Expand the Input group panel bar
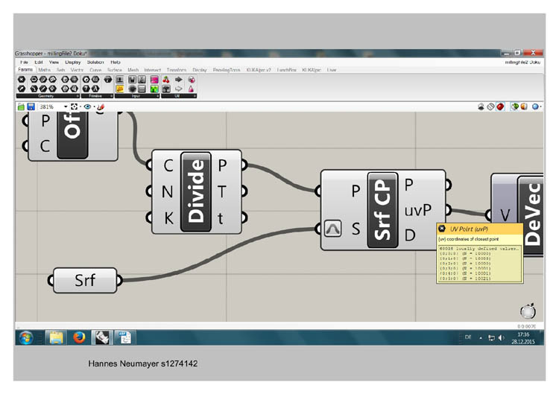 click(137, 96)
